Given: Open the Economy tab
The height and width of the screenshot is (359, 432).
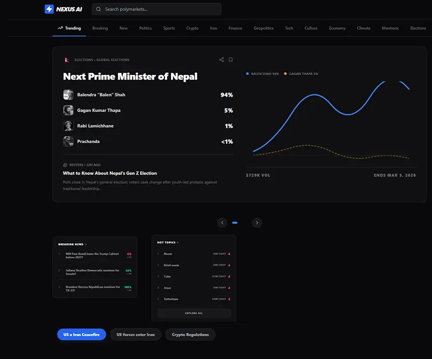Looking at the screenshot, I should [x=337, y=28].
